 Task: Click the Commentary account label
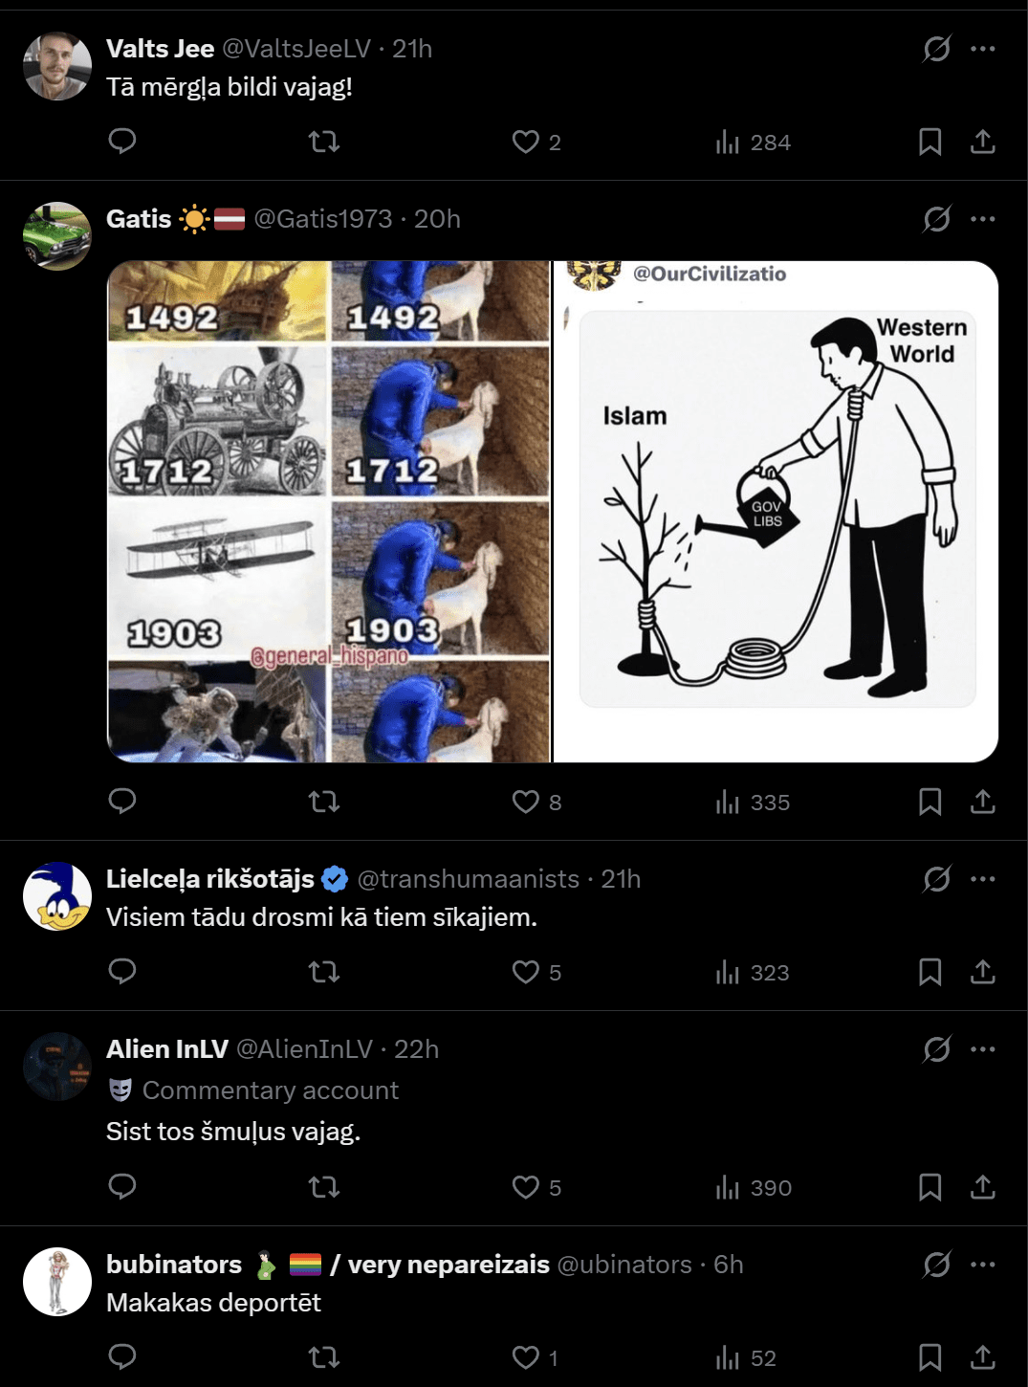271,1090
